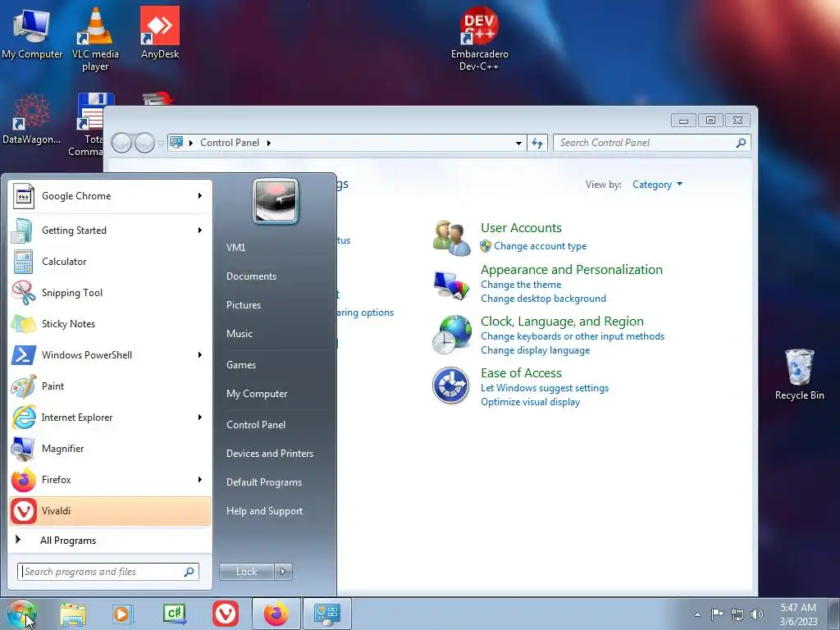Click Change account type link
This screenshot has height=630, width=840.
pyautogui.click(x=540, y=246)
